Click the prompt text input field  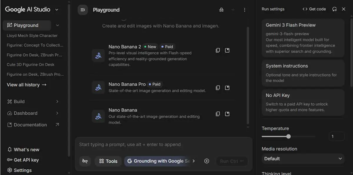(x=164, y=144)
